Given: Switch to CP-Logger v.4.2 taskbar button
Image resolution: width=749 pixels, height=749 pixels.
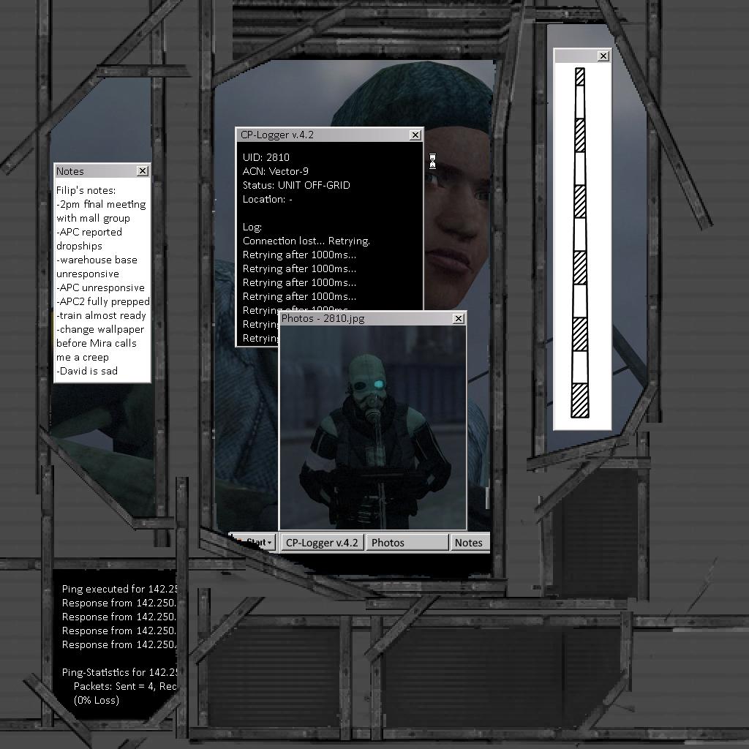Looking at the screenshot, I should pyautogui.click(x=322, y=542).
